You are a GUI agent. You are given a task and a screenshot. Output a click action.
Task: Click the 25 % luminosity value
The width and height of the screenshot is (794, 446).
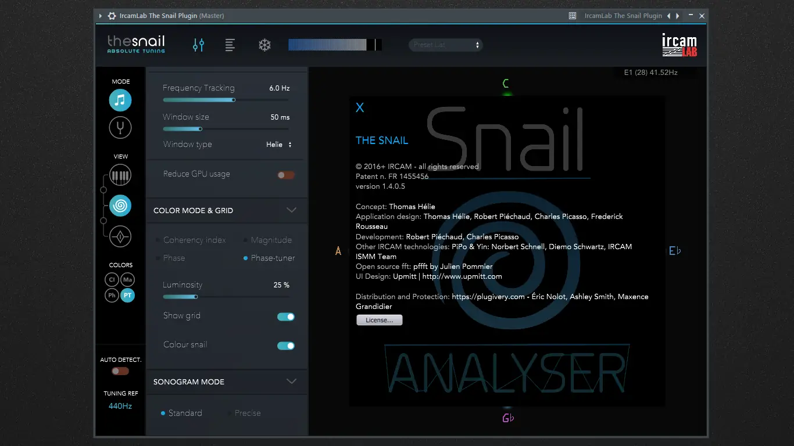281,285
